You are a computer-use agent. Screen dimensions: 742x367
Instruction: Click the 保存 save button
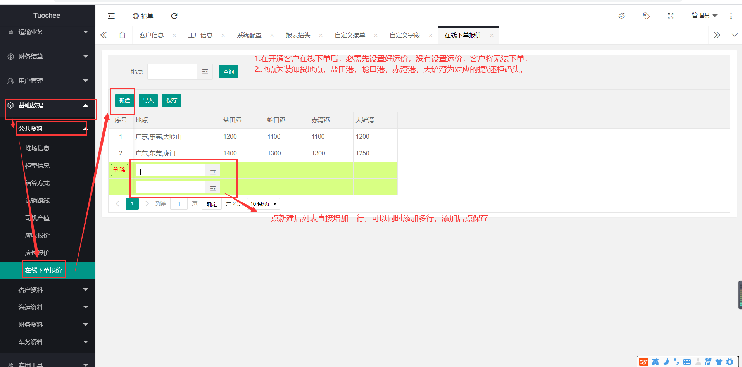point(172,100)
